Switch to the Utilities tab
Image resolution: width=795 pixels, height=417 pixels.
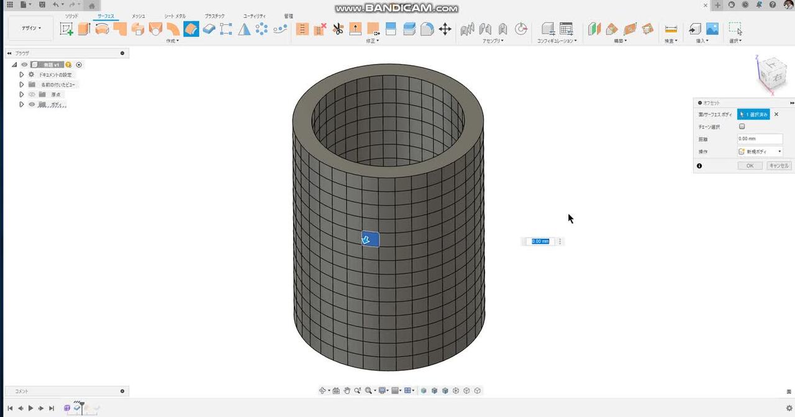click(254, 16)
